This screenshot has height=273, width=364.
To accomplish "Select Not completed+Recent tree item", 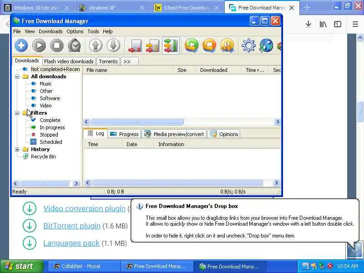I will tap(55, 69).
